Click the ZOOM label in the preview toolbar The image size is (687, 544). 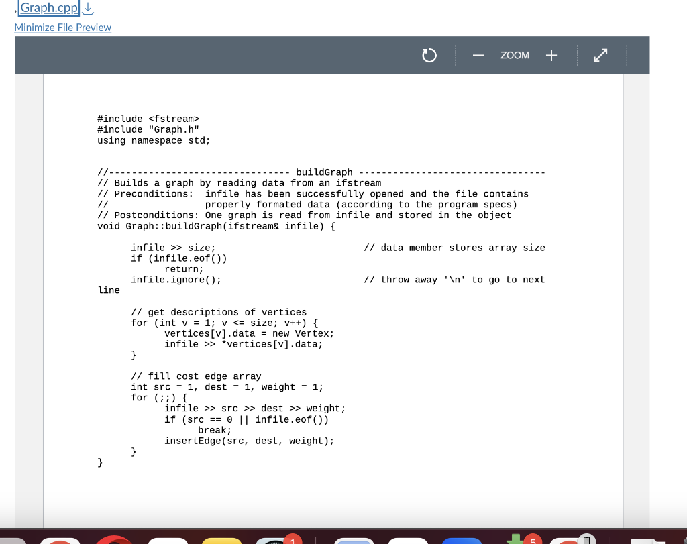click(x=515, y=56)
